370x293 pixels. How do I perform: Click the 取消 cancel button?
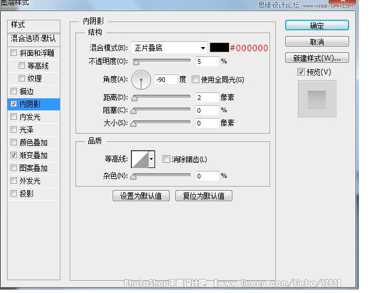317,42
